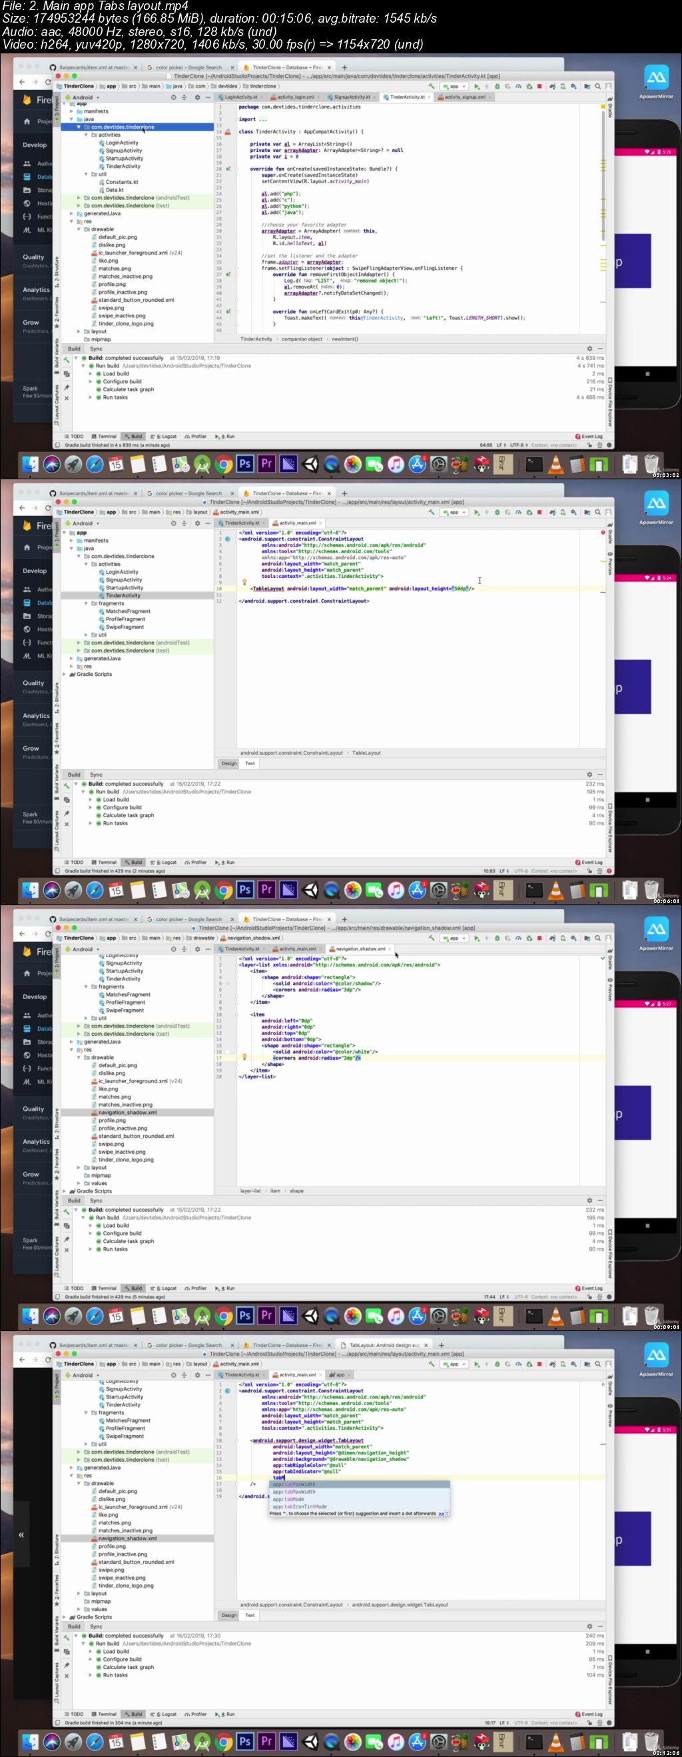Open Event Log in the first frame
The height and width of the screenshot is (1757, 682).
pyautogui.click(x=589, y=437)
